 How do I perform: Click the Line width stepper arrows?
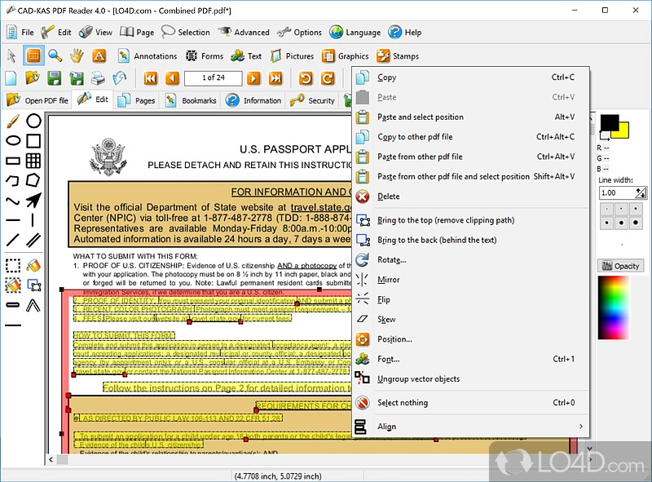point(641,192)
